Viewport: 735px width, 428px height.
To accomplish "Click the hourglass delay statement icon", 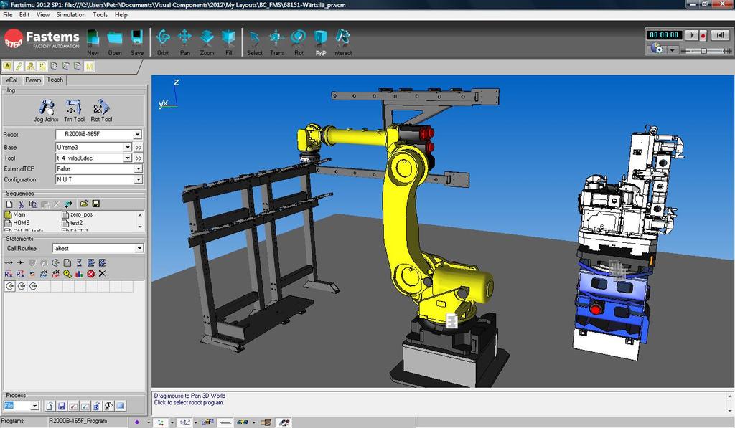I will (x=79, y=262).
